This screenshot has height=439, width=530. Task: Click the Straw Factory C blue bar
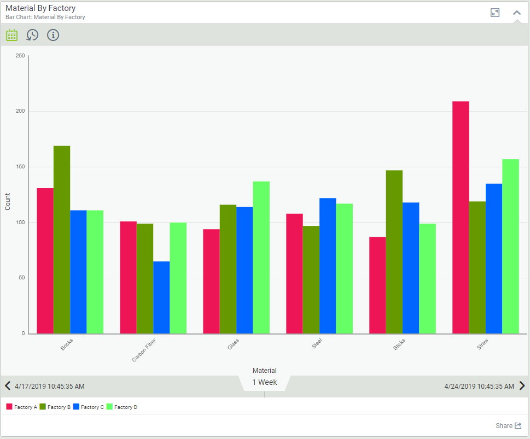(494, 259)
